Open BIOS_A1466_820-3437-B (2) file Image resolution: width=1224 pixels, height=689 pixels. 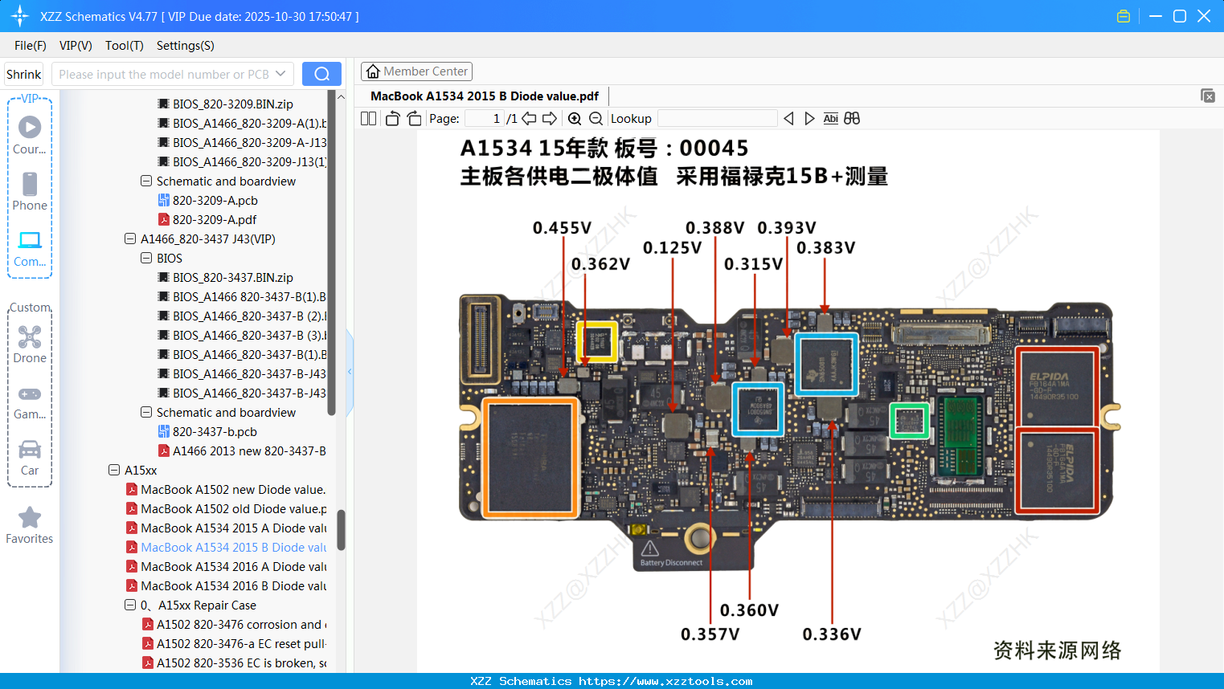click(x=242, y=316)
